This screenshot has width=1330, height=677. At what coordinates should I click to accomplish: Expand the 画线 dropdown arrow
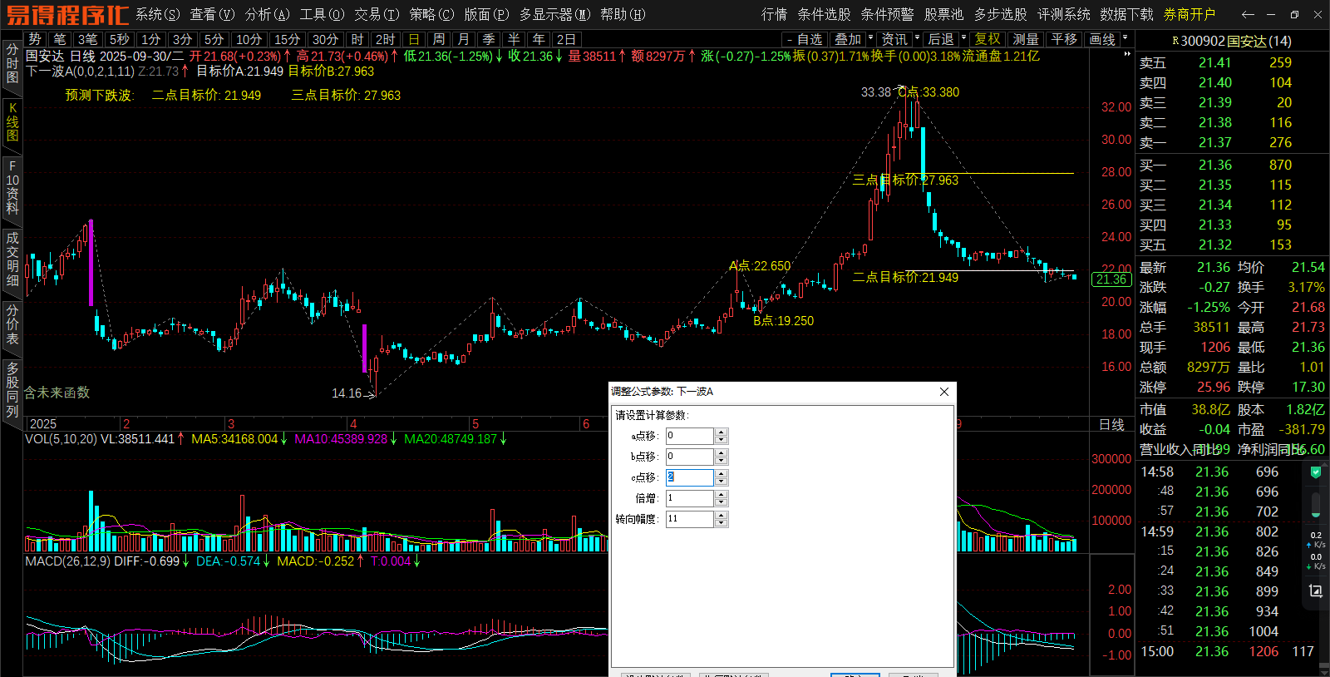pos(1126,37)
